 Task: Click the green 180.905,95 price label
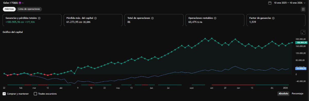tap(302, 42)
